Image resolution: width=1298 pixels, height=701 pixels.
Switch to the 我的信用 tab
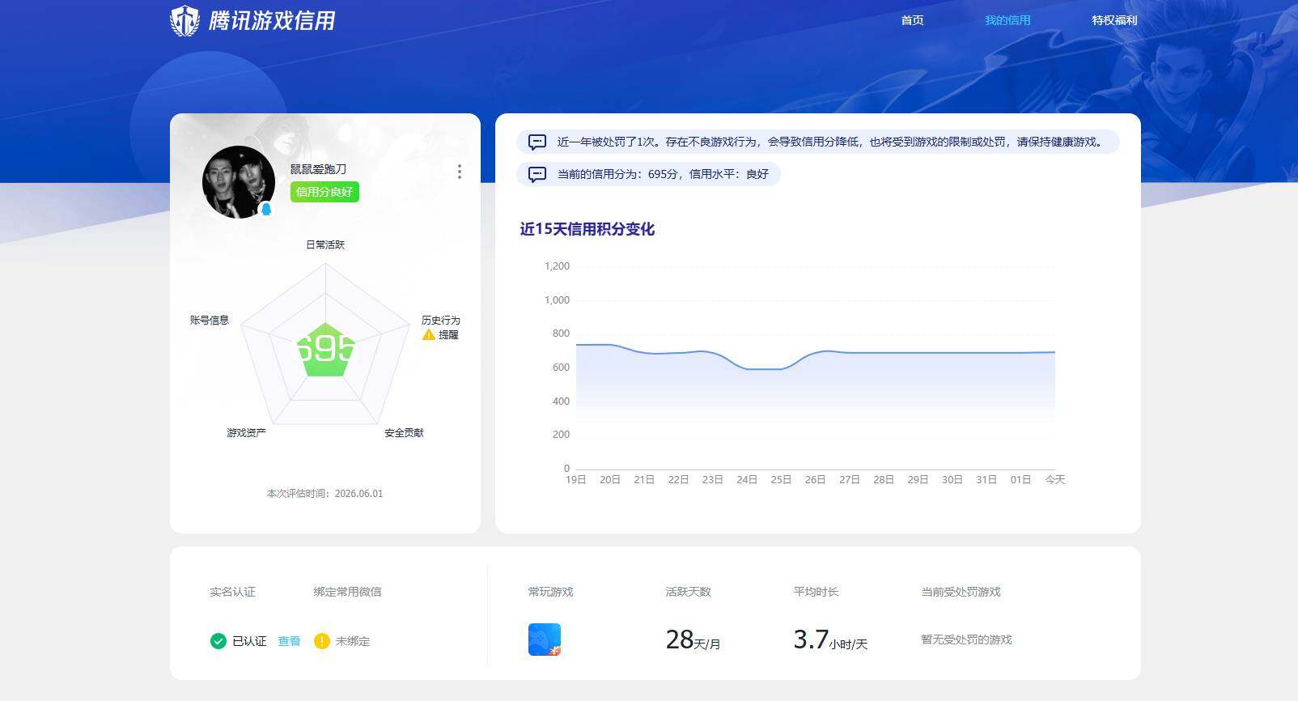[1007, 20]
